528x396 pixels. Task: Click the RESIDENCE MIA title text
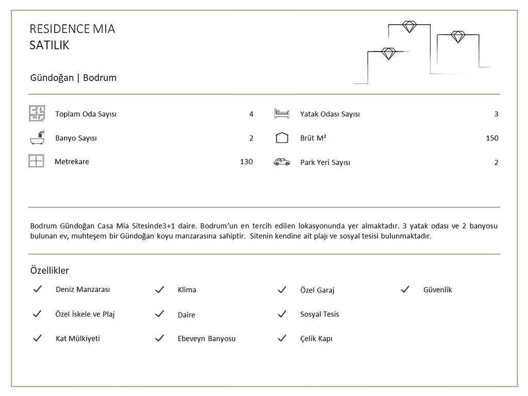click(72, 29)
